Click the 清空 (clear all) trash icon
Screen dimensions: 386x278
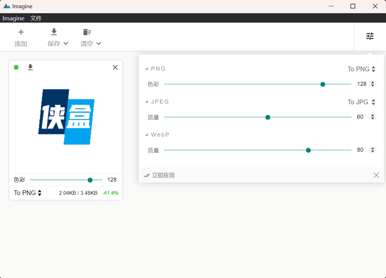(x=86, y=32)
